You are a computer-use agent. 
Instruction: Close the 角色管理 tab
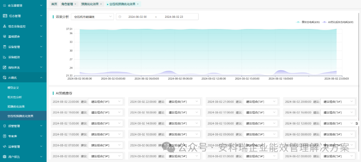click(x=75, y=4)
